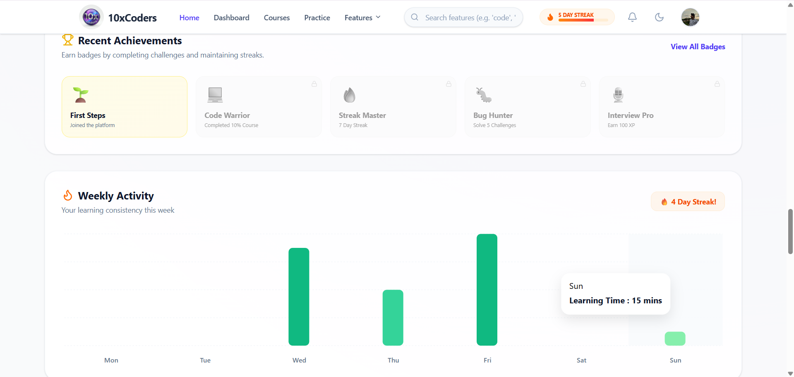Click the lock icon on Code Warrior badge
The width and height of the screenshot is (794, 377).
(x=314, y=84)
